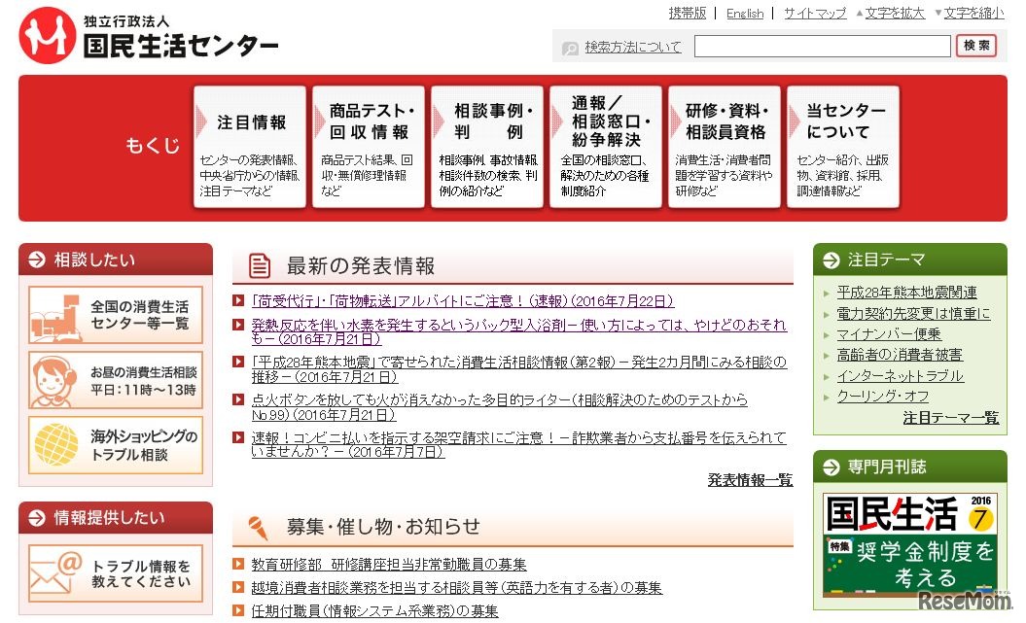
Task: Click the pen icon beside 募集・催し物・お知らせ
Action: pyautogui.click(x=255, y=526)
